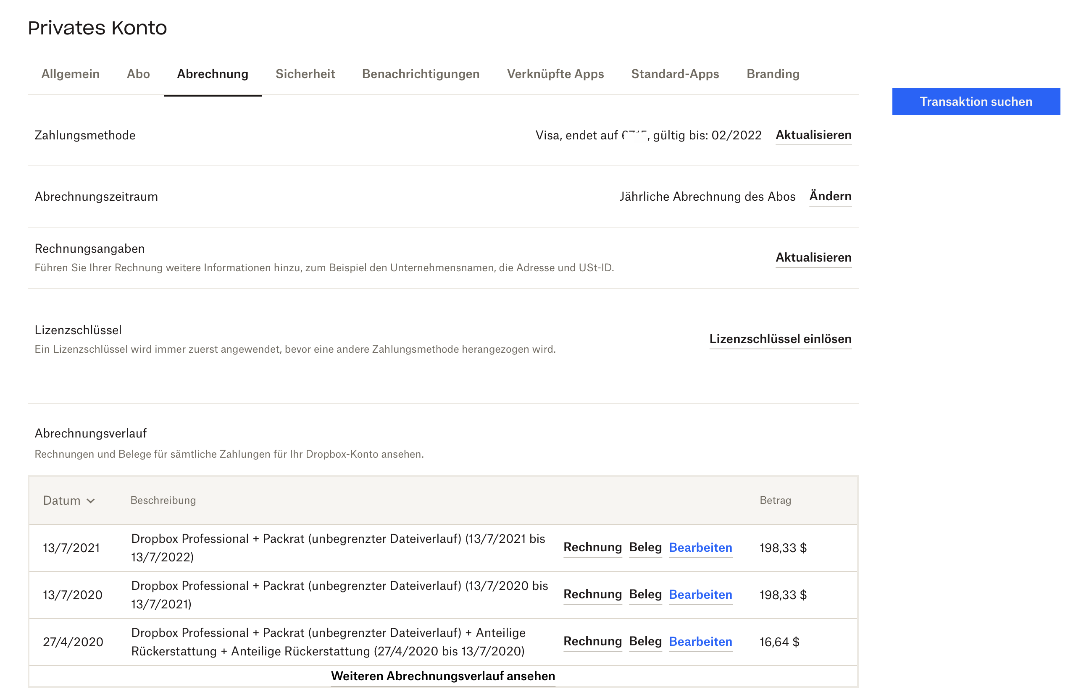The height and width of the screenshot is (697, 1068).
Task: Click the Visa card details text
Action: 648,136
